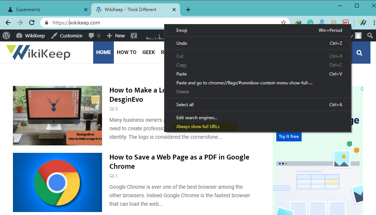The image size is (376, 215).
Task: Choose Undo from the context menu
Action: click(x=258, y=43)
